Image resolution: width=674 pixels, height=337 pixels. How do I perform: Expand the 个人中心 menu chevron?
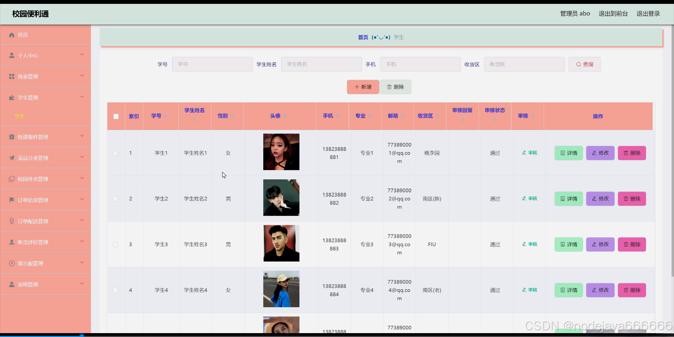[x=82, y=54]
